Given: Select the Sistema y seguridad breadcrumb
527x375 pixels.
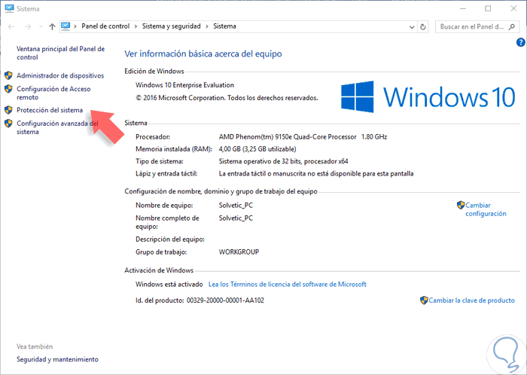Looking at the screenshot, I should (x=171, y=26).
